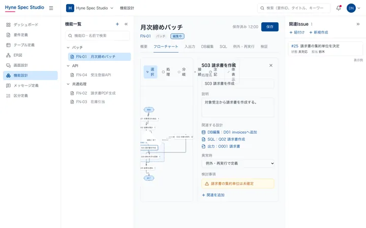366x228 pixels.
Task: Switch to the DB編集 tab
Action: click(207, 47)
